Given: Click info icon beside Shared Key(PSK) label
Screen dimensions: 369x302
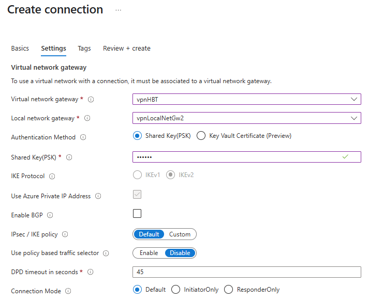Looking at the screenshot, I should pyautogui.click(x=69, y=157).
